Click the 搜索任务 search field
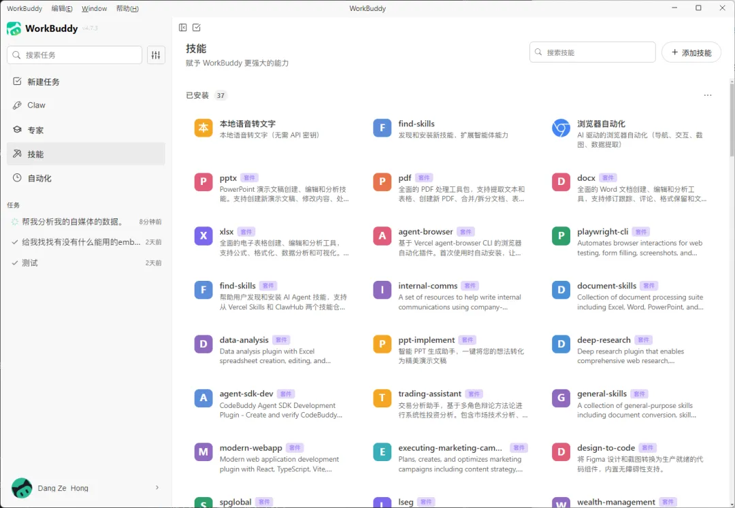The image size is (735, 508). pos(75,55)
